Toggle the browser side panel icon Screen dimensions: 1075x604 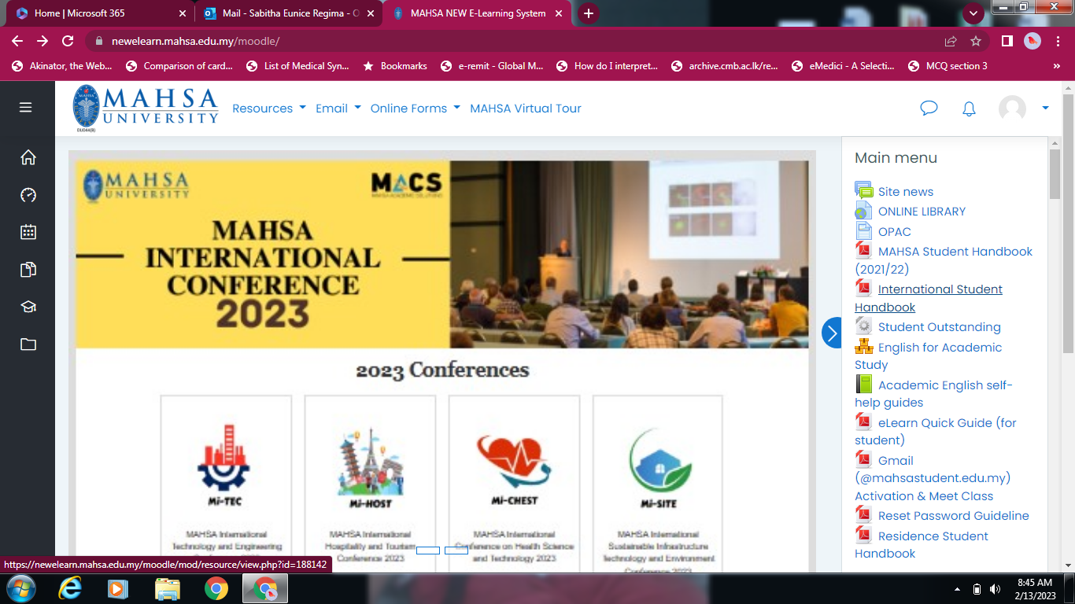coord(1007,41)
